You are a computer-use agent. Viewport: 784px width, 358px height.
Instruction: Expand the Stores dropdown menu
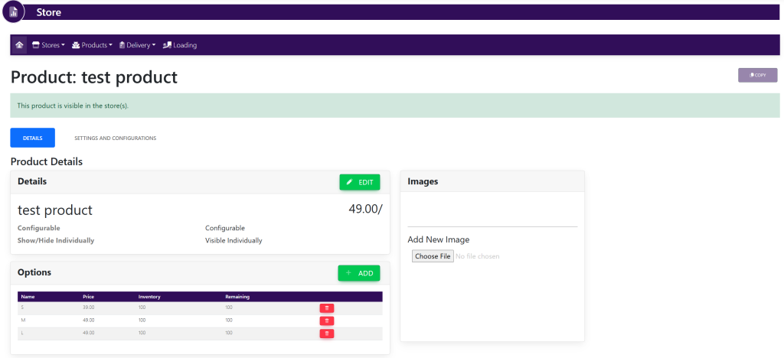tap(48, 45)
